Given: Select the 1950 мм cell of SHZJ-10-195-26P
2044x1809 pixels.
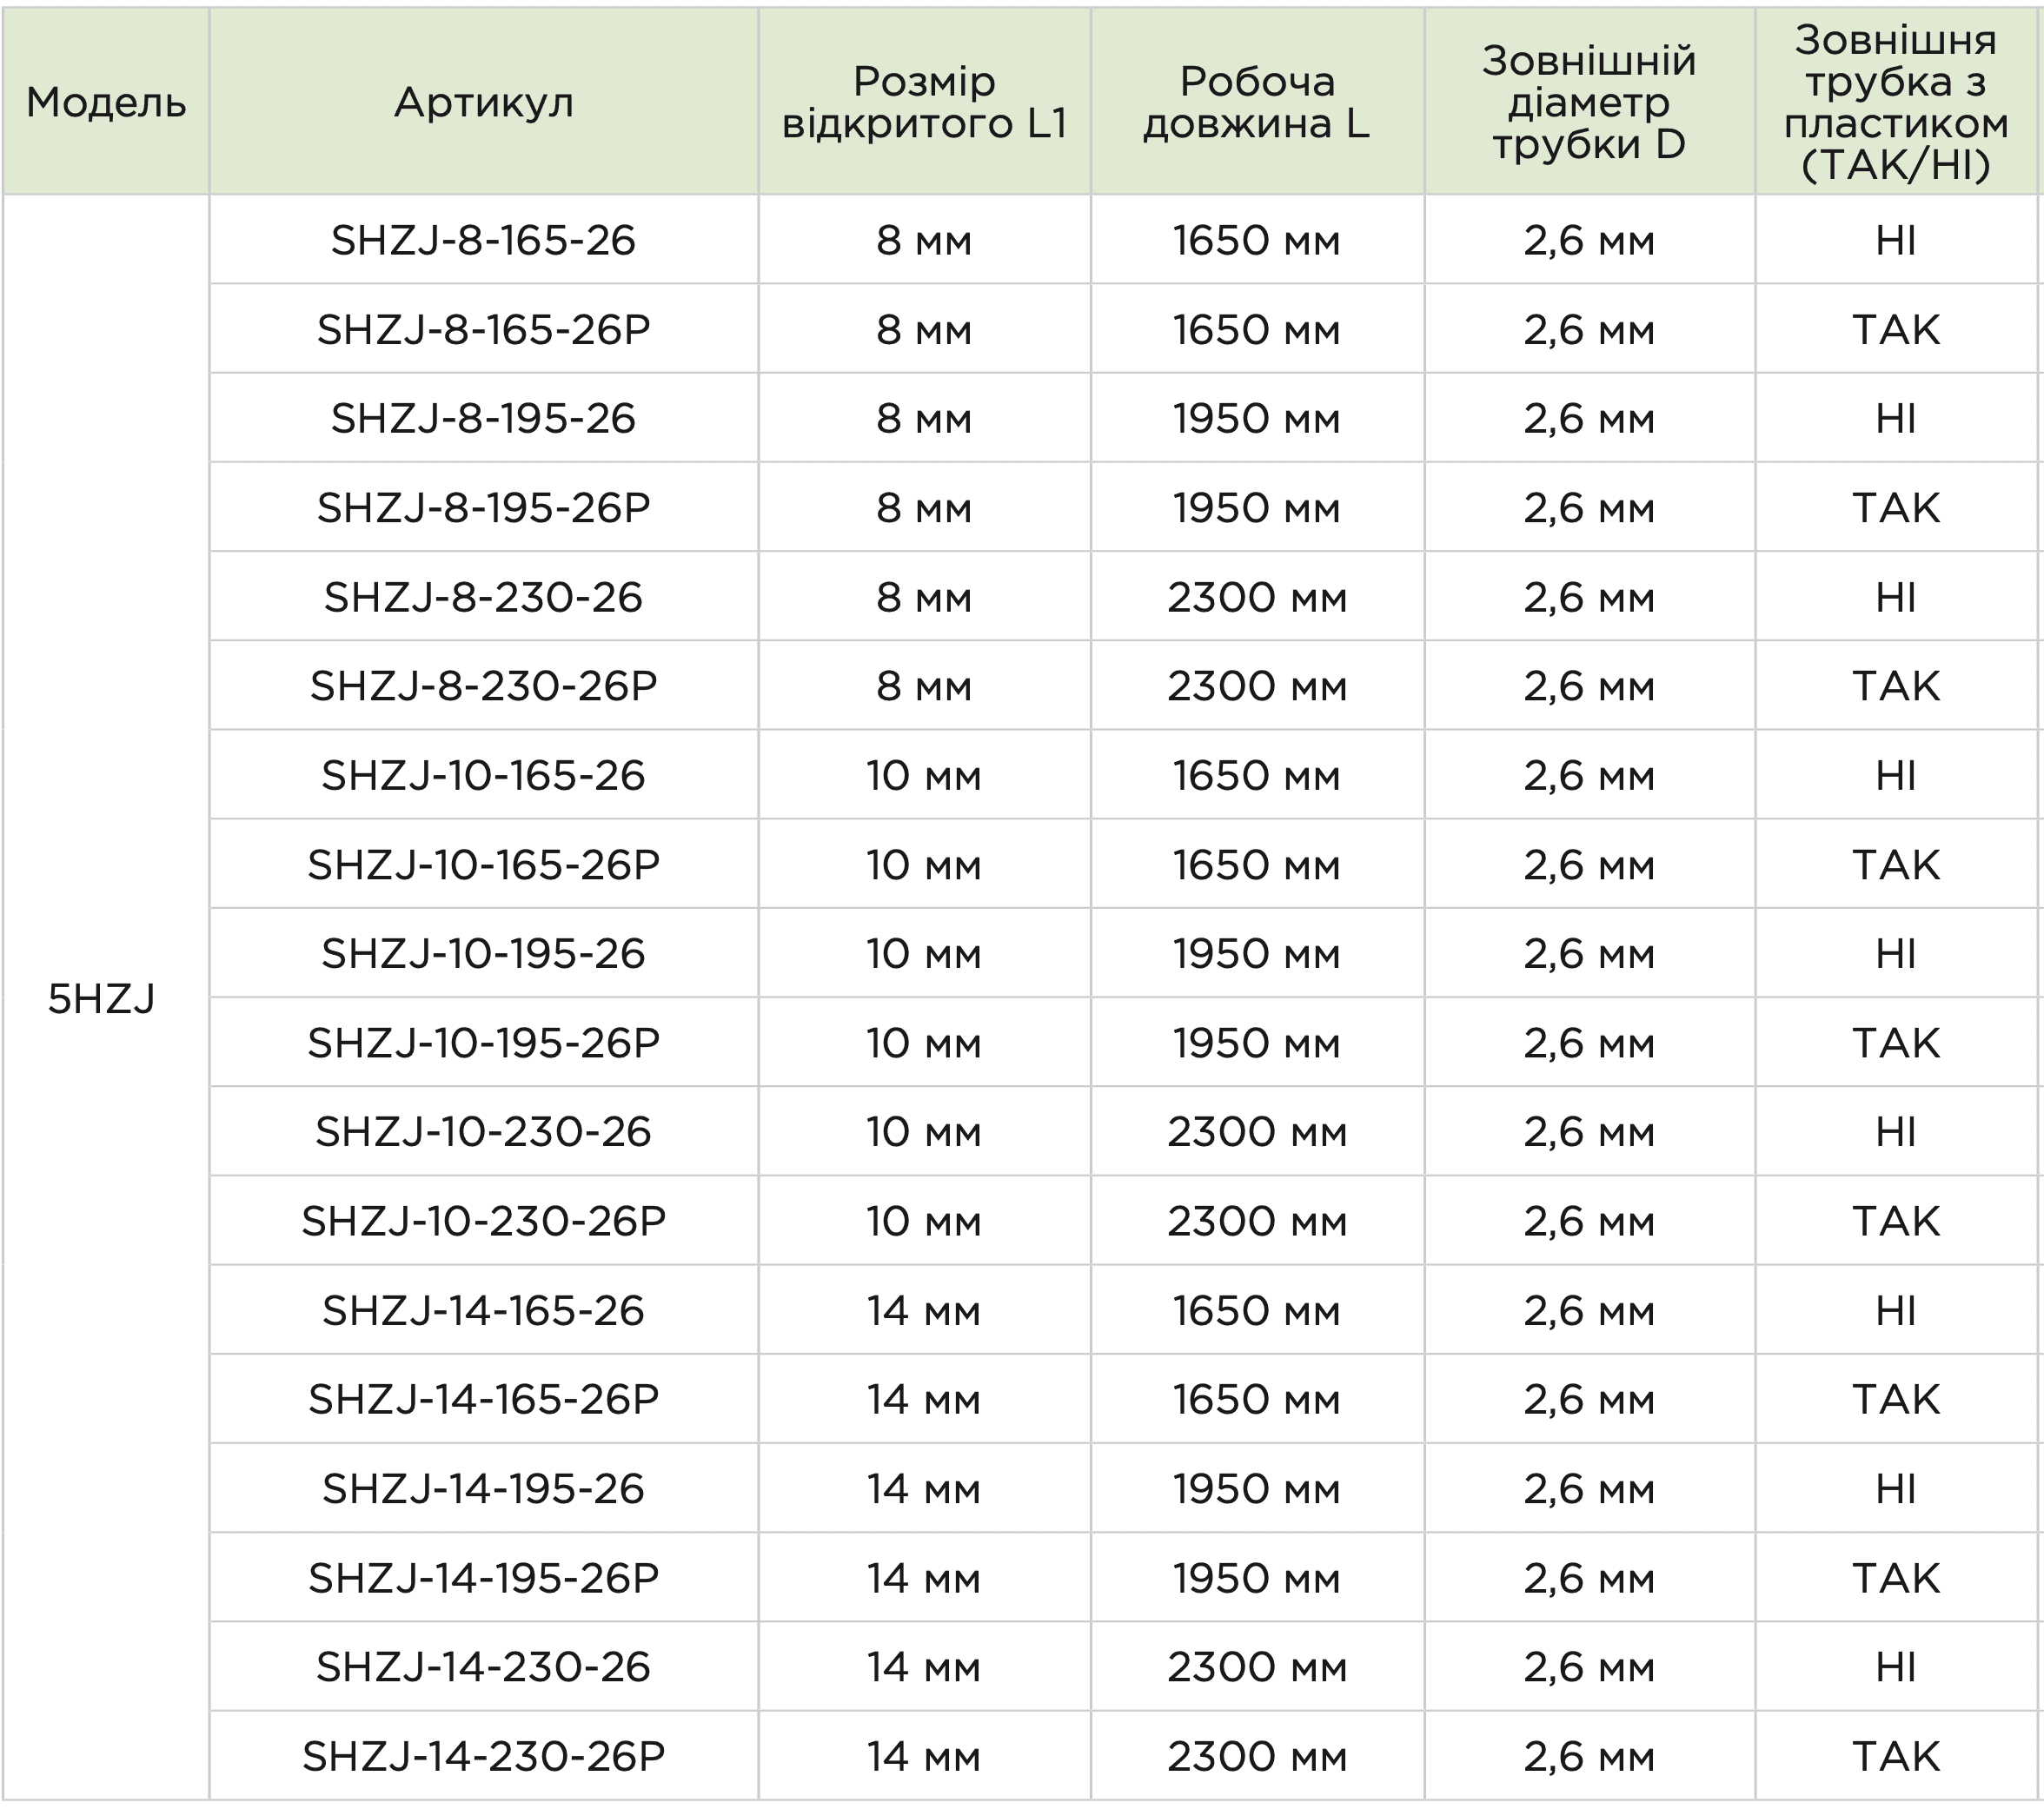Looking at the screenshot, I should coord(1257,1043).
